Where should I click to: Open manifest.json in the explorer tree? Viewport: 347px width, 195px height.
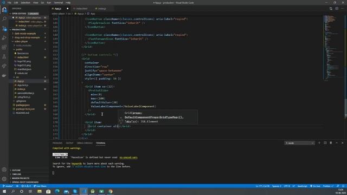point(24,69)
